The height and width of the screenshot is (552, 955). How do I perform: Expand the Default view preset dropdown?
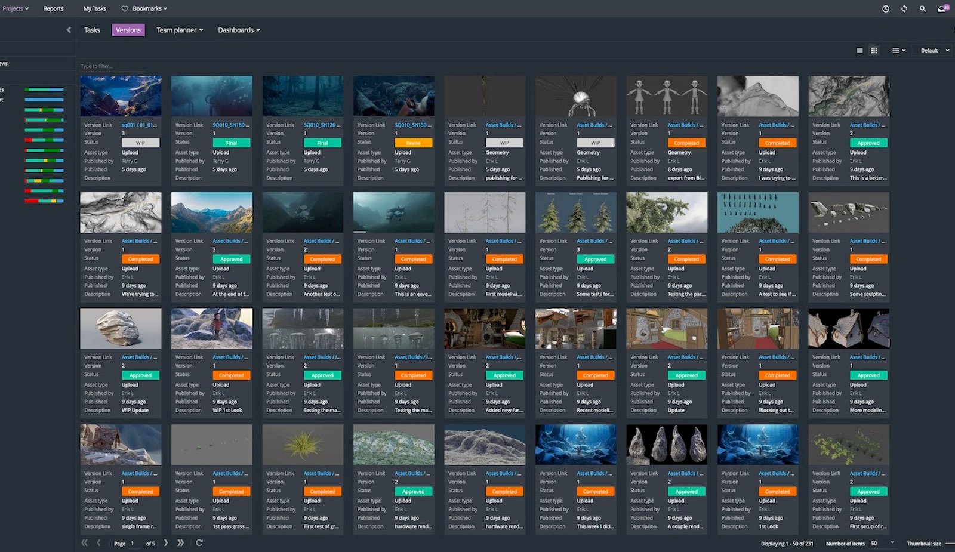pos(934,51)
